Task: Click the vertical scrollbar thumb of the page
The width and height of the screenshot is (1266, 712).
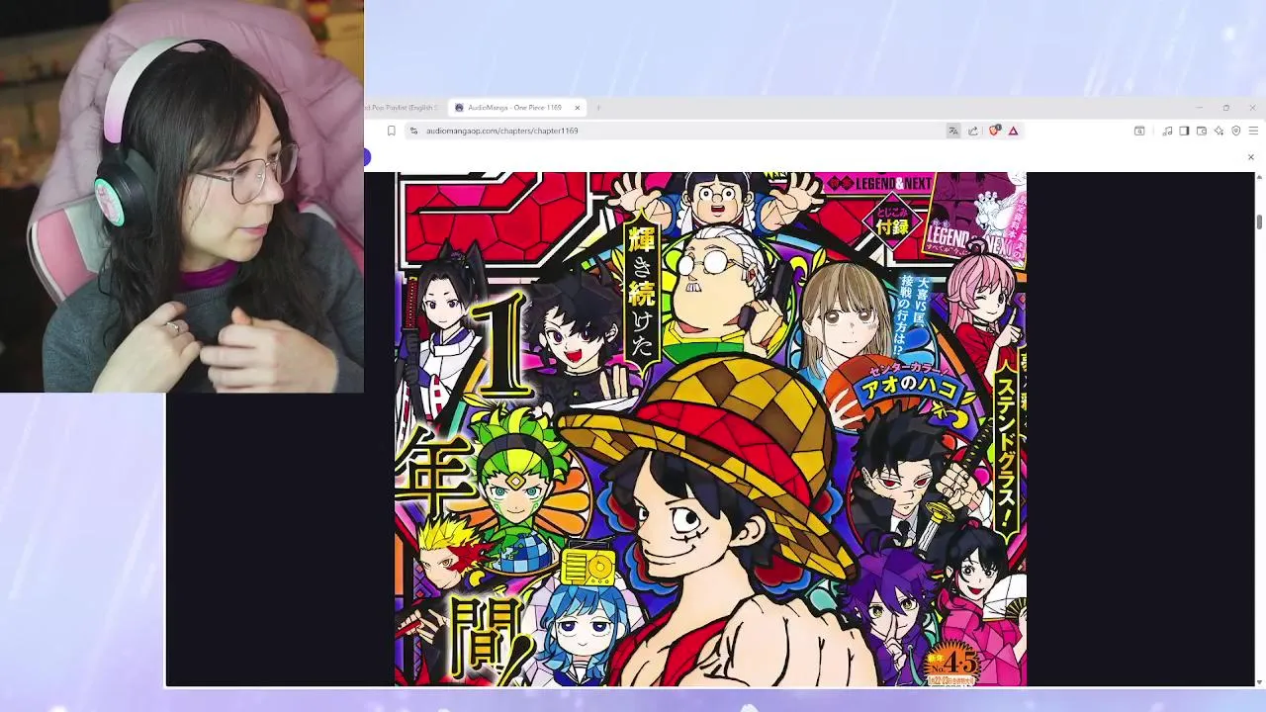Action: point(1259,222)
